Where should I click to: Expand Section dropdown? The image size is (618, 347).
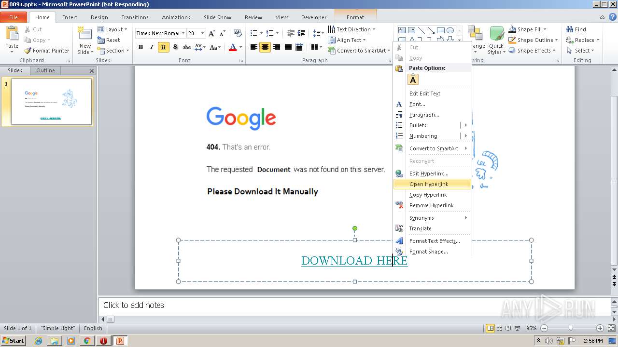(113, 51)
